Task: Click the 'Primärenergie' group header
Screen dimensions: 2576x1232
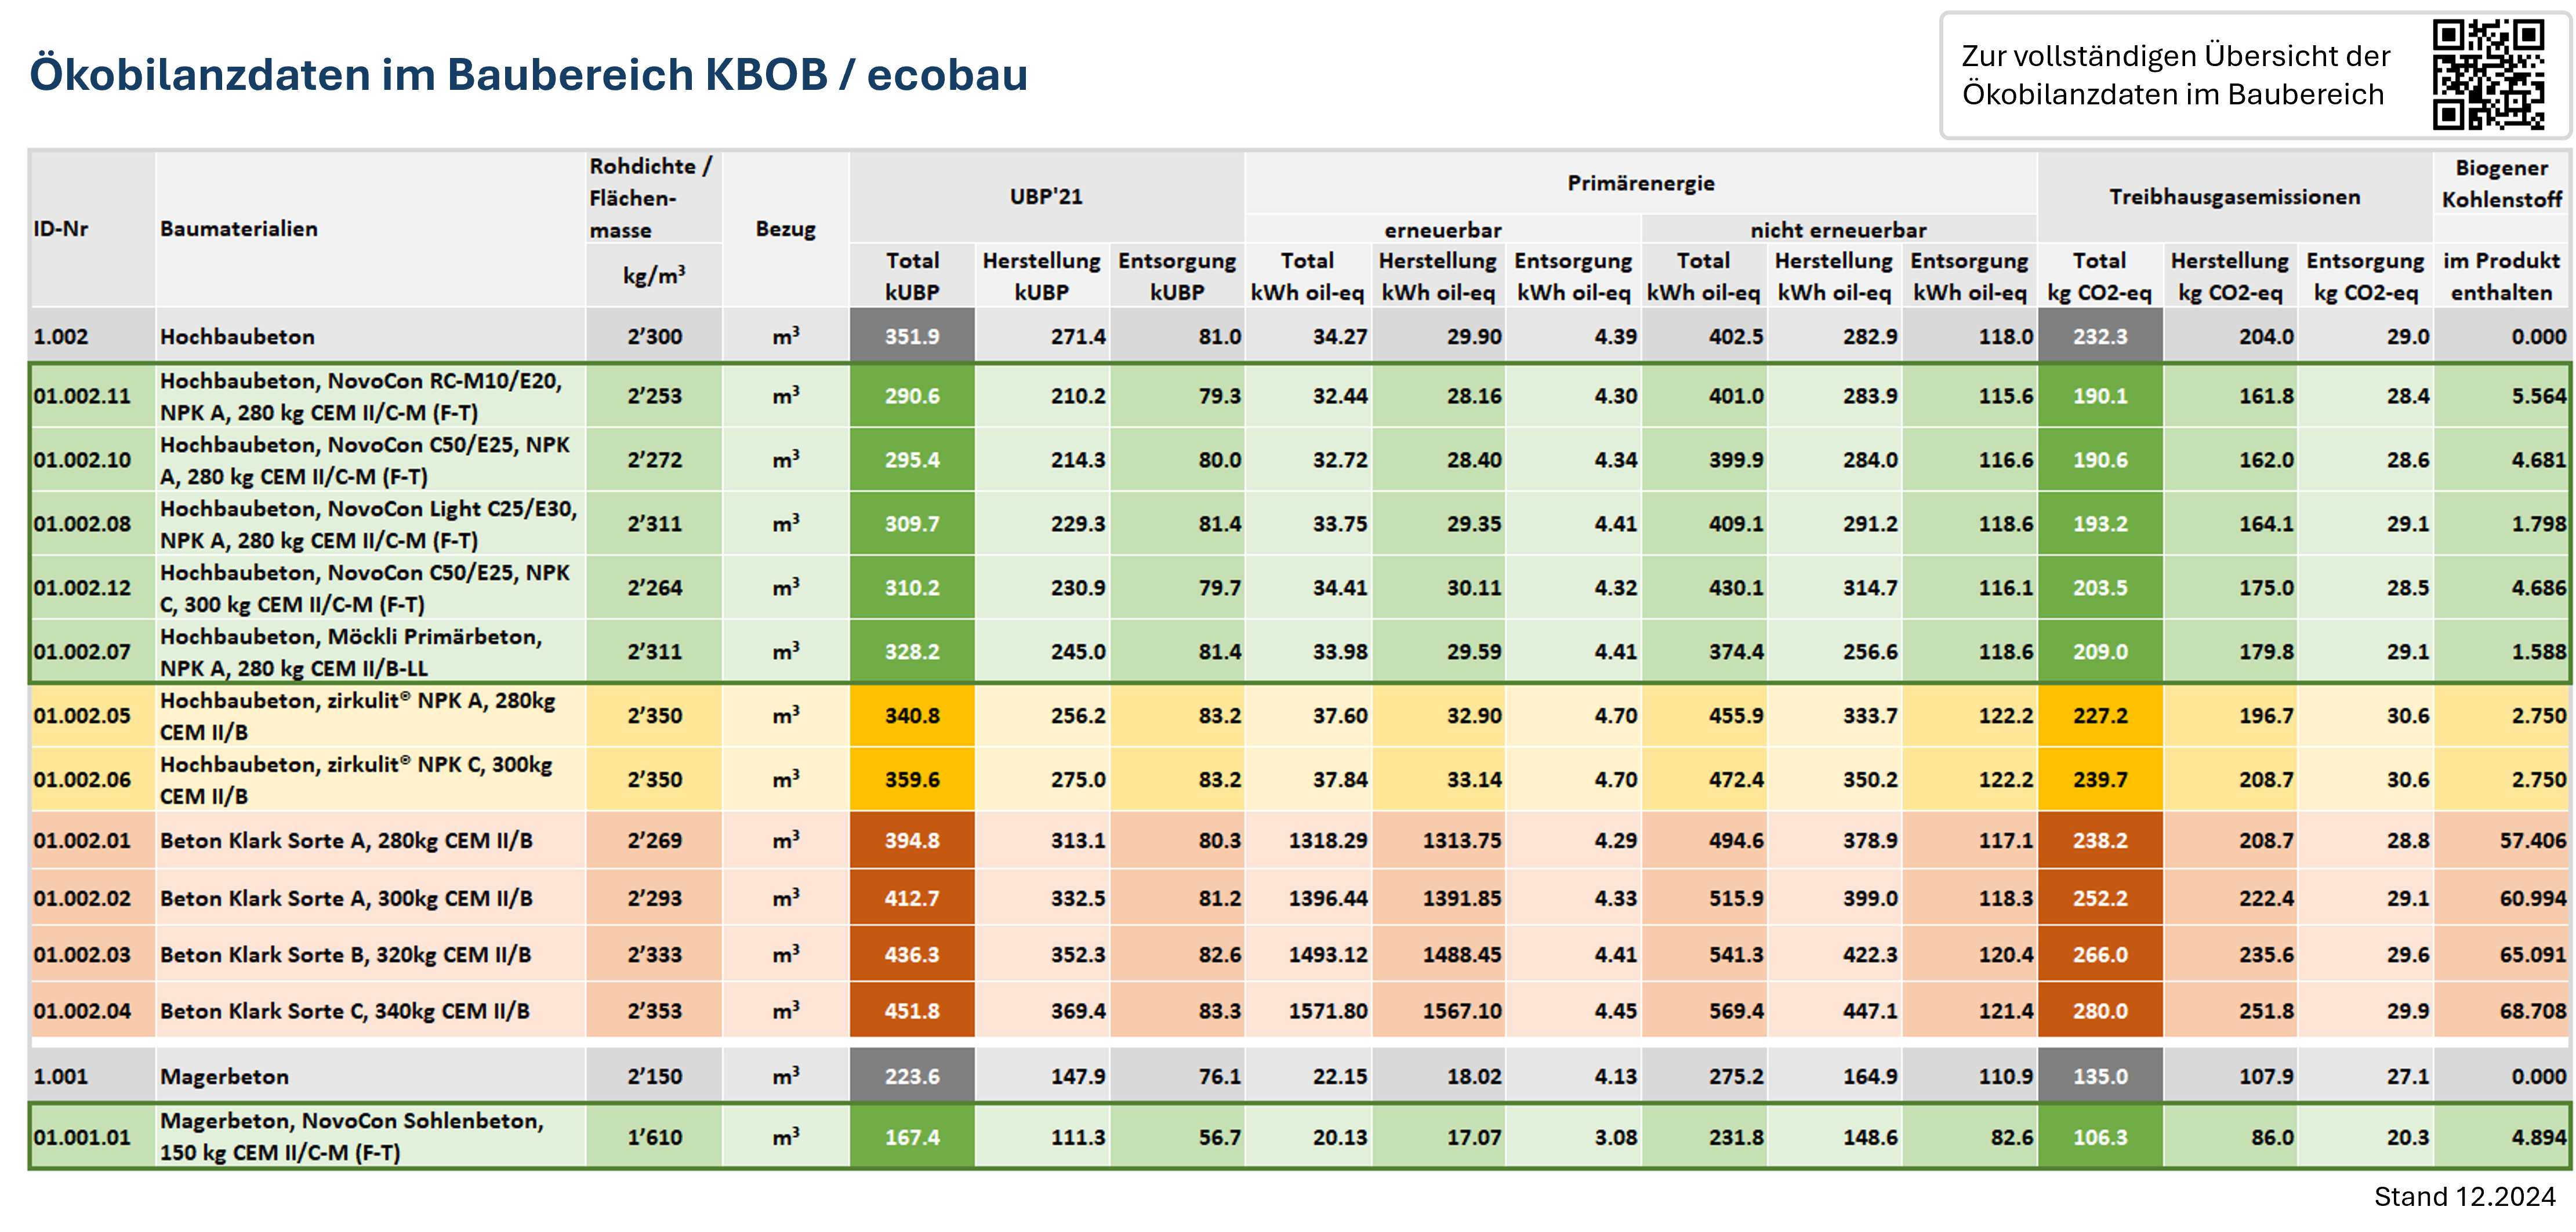Action: pos(1640,183)
